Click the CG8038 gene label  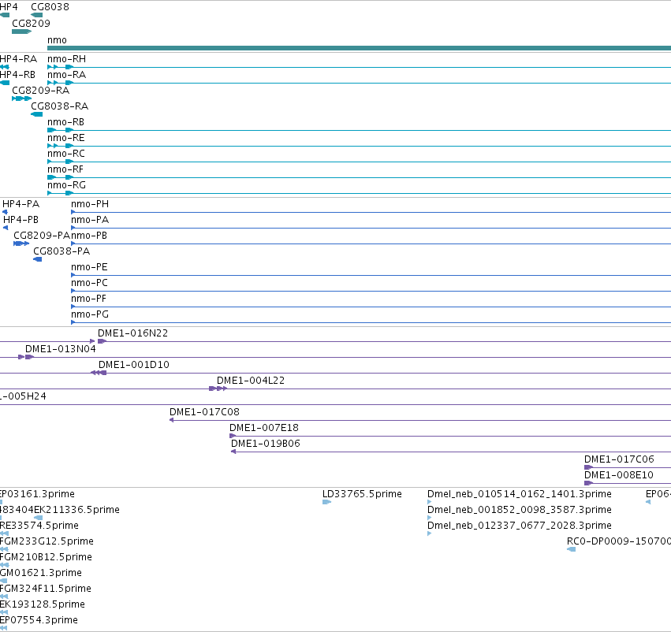(x=50, y=7)
